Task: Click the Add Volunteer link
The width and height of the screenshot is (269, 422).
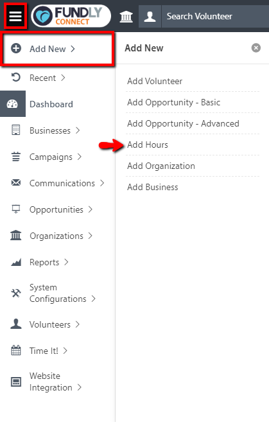Action: (155, 81)
